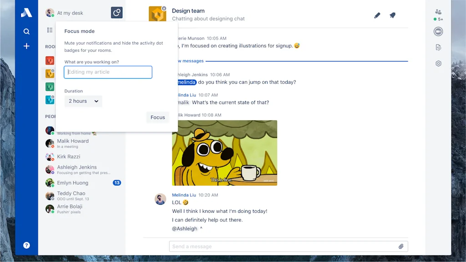The image size is (466, 262).
Task: Open the shared files panel icon
Action: (x=437, y=47)
